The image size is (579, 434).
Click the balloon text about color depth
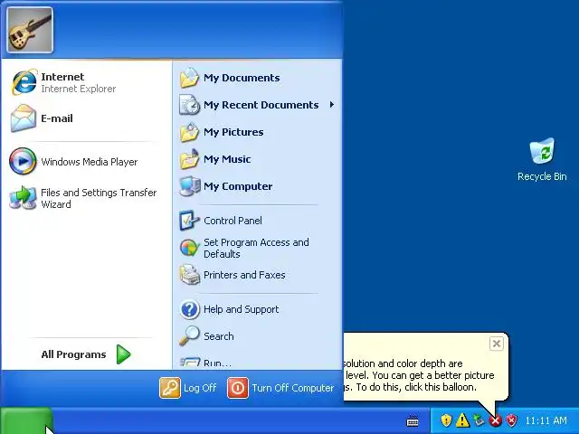[x=418, y=375]
